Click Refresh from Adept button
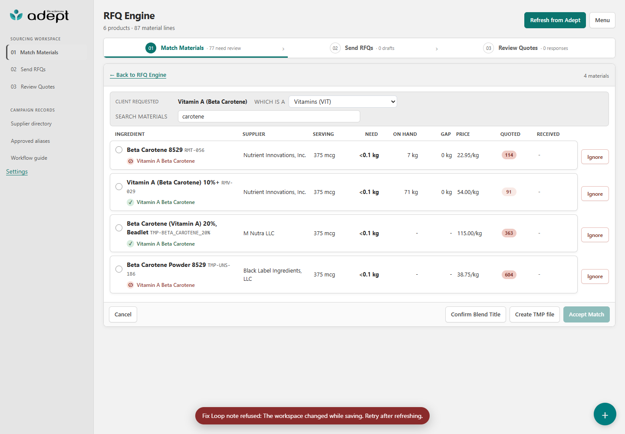The width and height of the screenshot is (625, 434). pyautogui.click(x=555, y=20)
